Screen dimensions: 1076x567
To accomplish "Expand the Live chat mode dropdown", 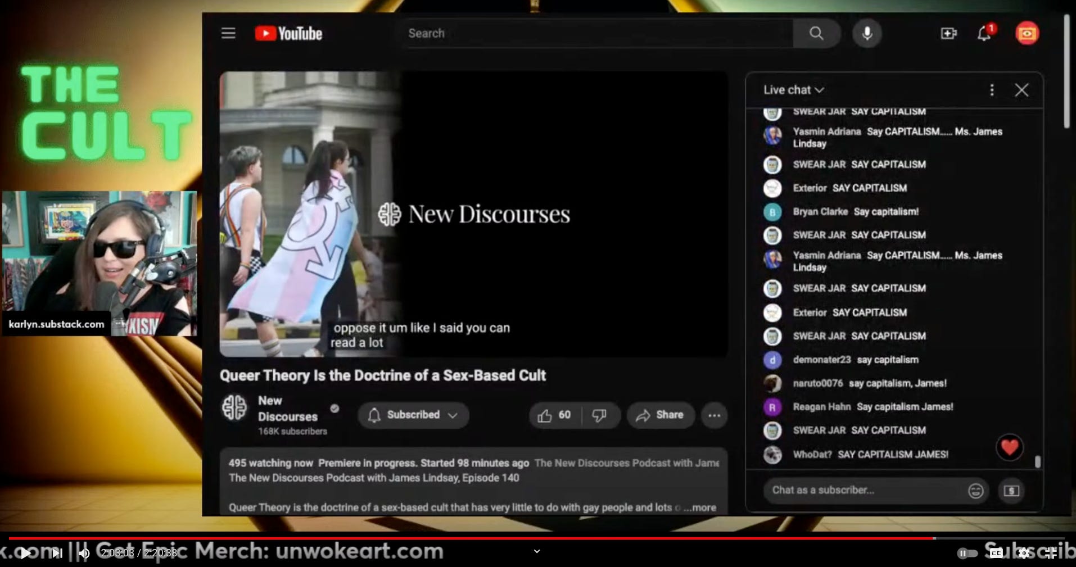I will click(x=793, y=90).
